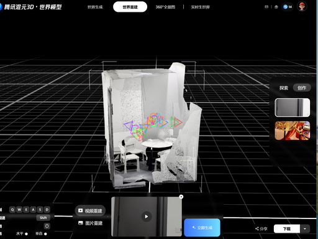Viewport: 318px width, 239px height.
Task: Select the 世界重建 tab
Action: [x=130, y=7]
